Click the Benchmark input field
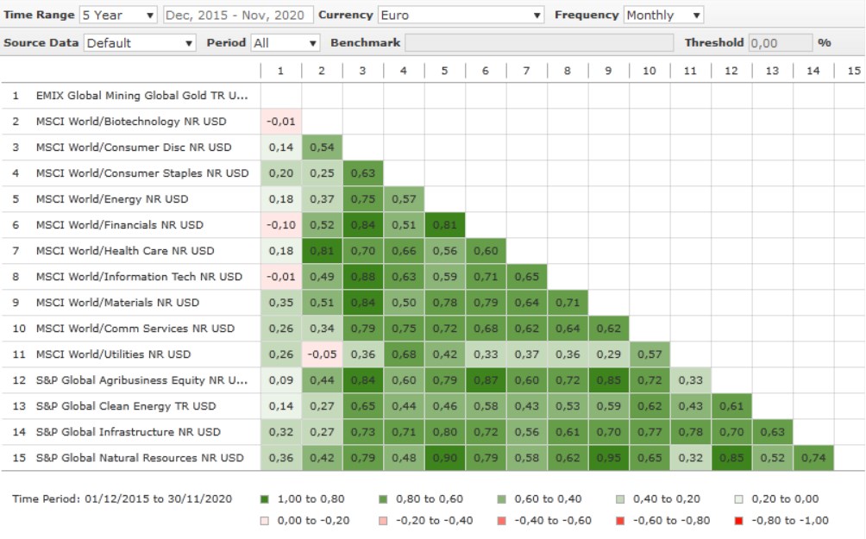 point(539,42)
